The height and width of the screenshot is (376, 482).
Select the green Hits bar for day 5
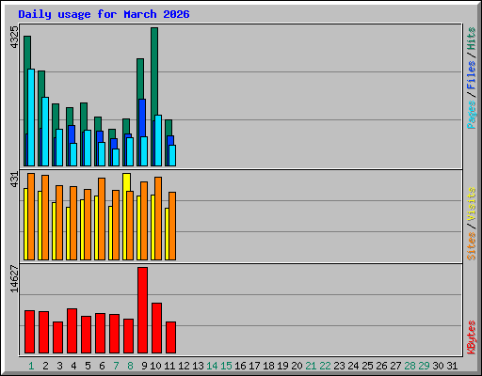click(x=84, y=116)
